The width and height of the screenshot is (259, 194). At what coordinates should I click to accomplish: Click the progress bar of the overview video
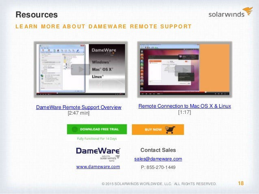click(x=81, y=93)
